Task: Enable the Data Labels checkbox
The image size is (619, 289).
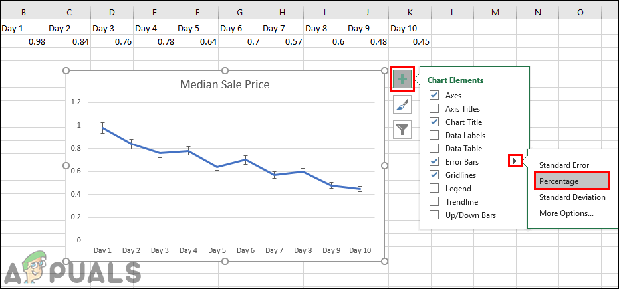Action: point(434,136)
